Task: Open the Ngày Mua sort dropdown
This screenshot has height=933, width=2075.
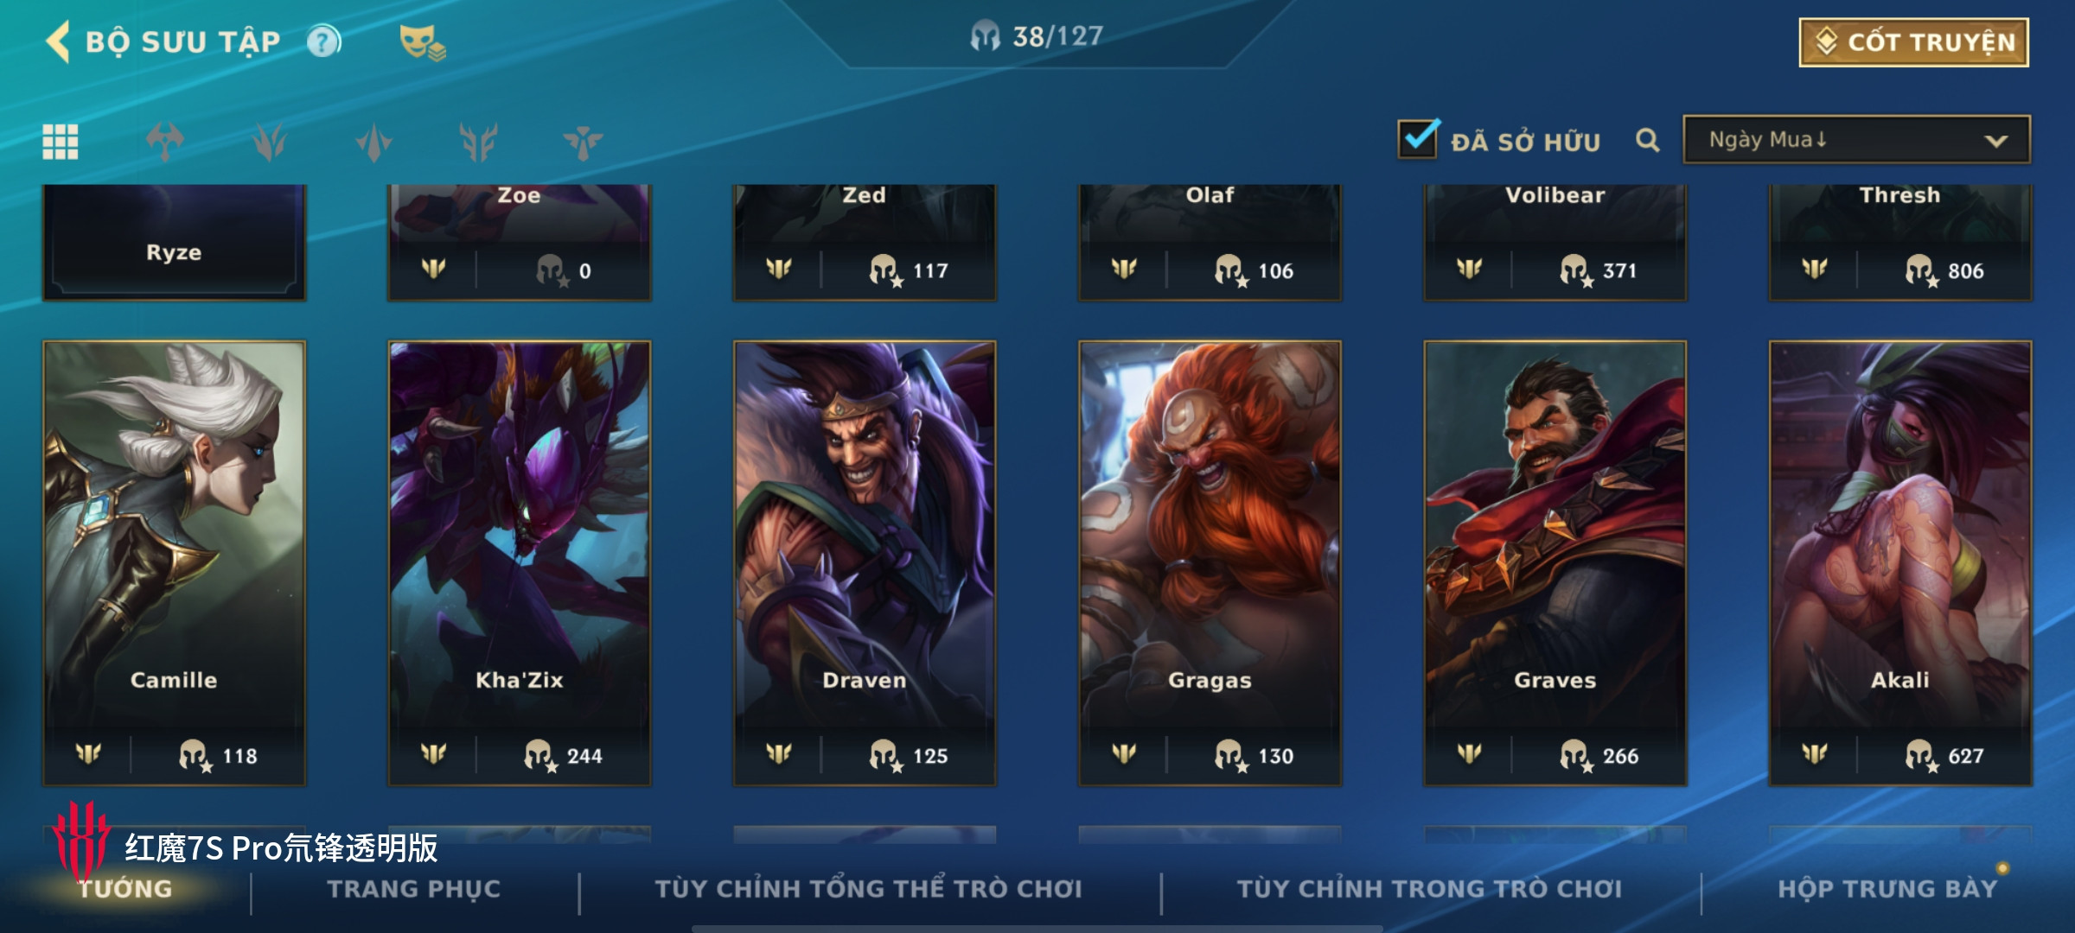Action: point(1857,140)
